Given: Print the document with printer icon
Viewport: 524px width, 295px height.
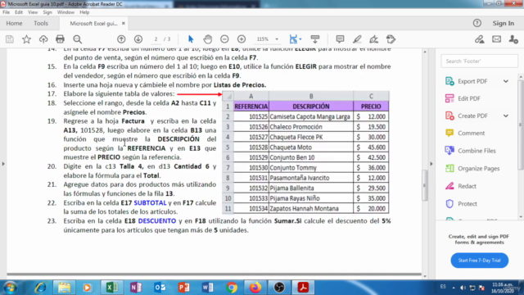Looking at the screenshot, I should (x=60, y=39).
